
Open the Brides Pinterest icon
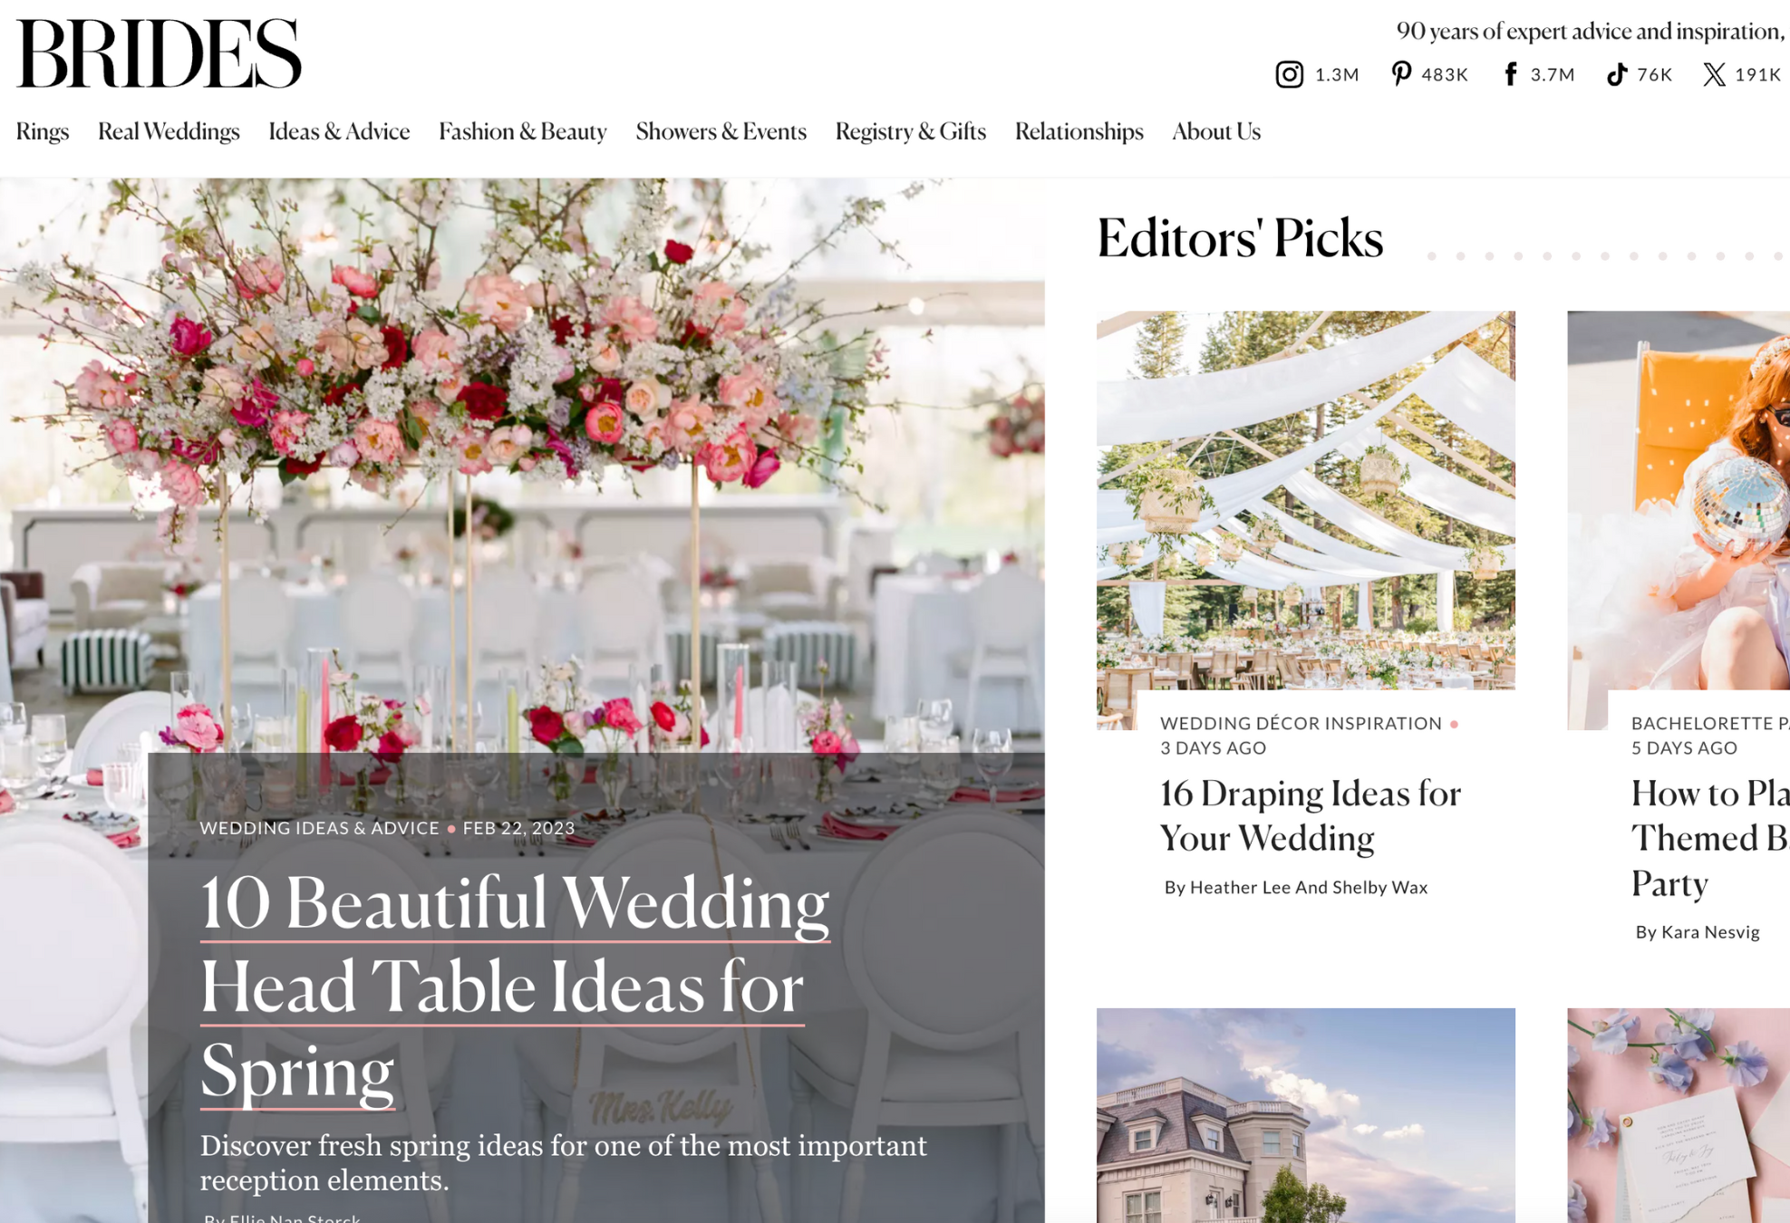coord(1400,74)
